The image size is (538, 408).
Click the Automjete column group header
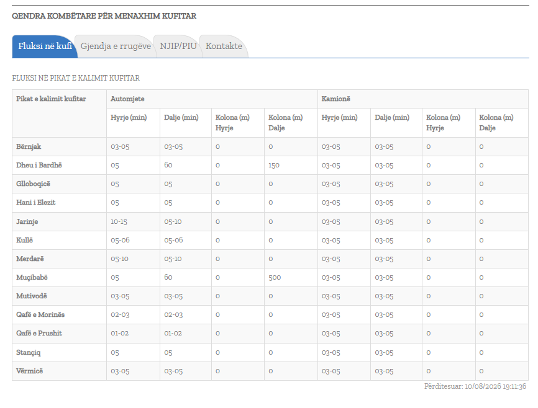(x=127, y=99)
